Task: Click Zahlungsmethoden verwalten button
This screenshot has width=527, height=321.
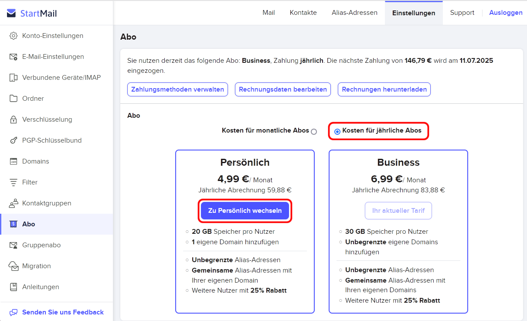Action: [x=177, y=89]
